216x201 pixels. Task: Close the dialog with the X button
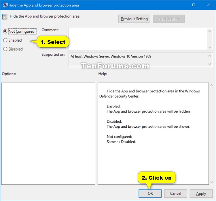click(208, 5)
